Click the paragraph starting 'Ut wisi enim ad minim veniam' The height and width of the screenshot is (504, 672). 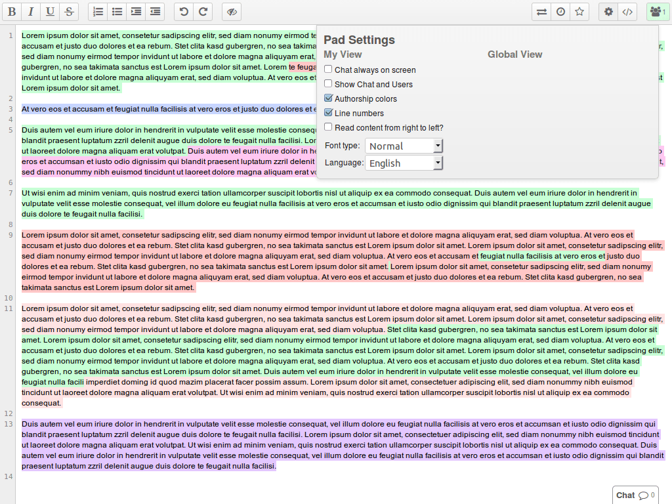(x=337, y=203)
